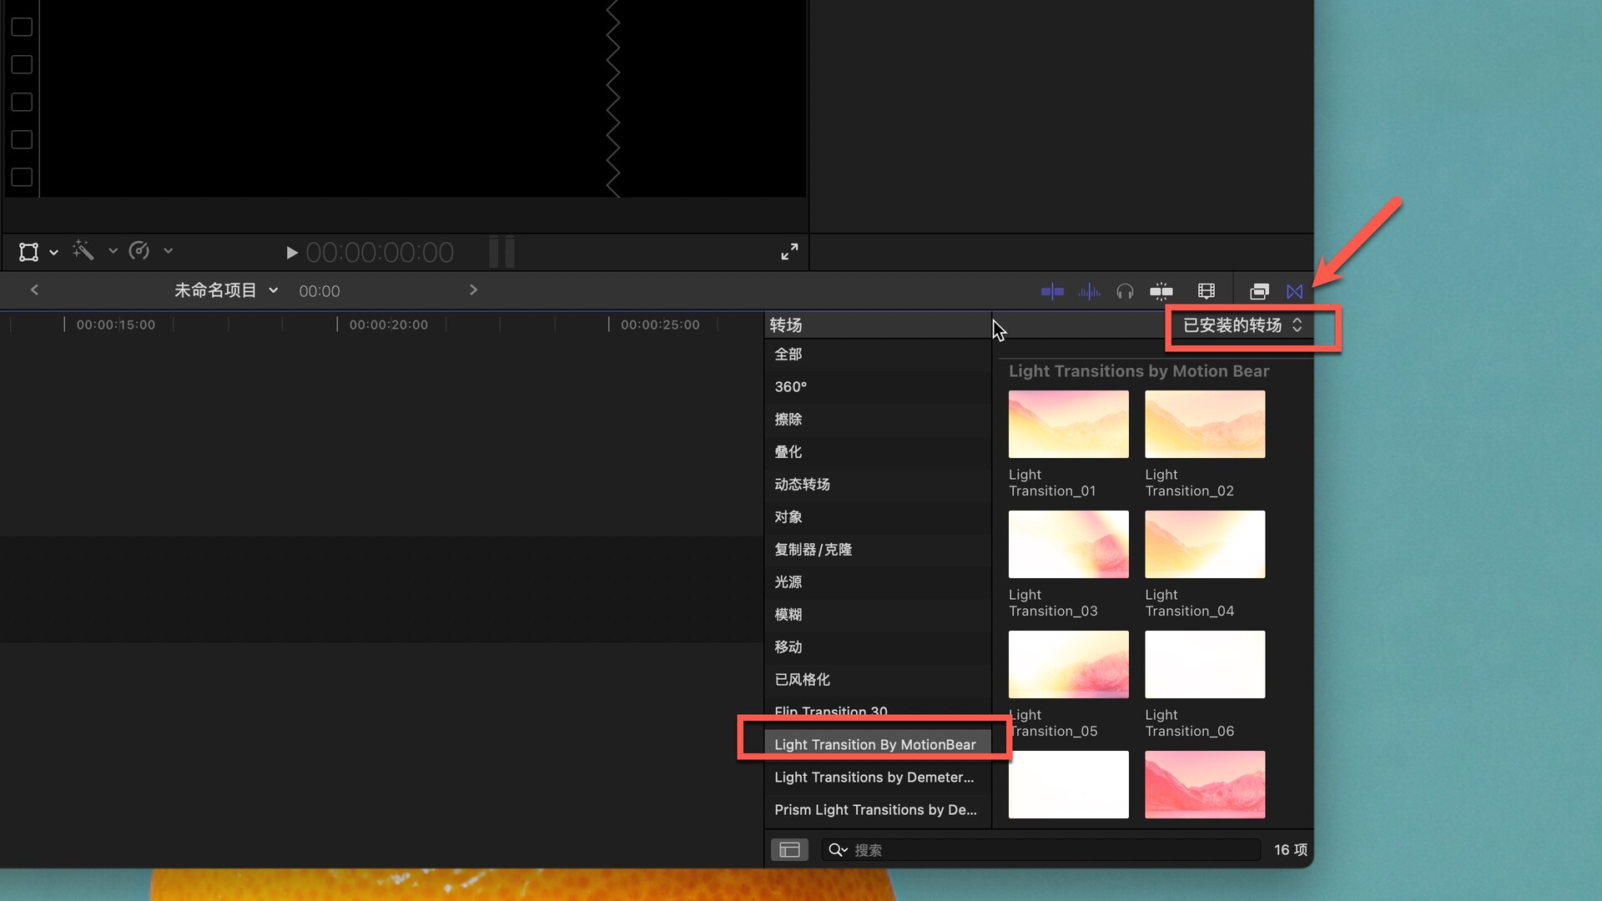The height and width of the screenshot is (901, 1602).
Task: Select the 全部 transitions category
Action: pos(878,354)
